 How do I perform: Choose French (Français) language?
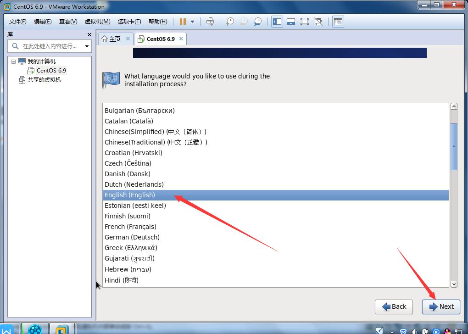point(275,227)
